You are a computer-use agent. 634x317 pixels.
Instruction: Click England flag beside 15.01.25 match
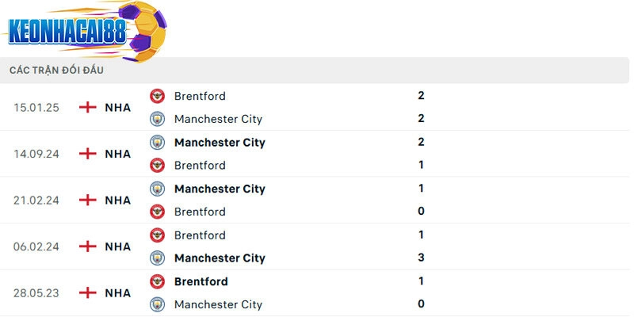(87, 107)
